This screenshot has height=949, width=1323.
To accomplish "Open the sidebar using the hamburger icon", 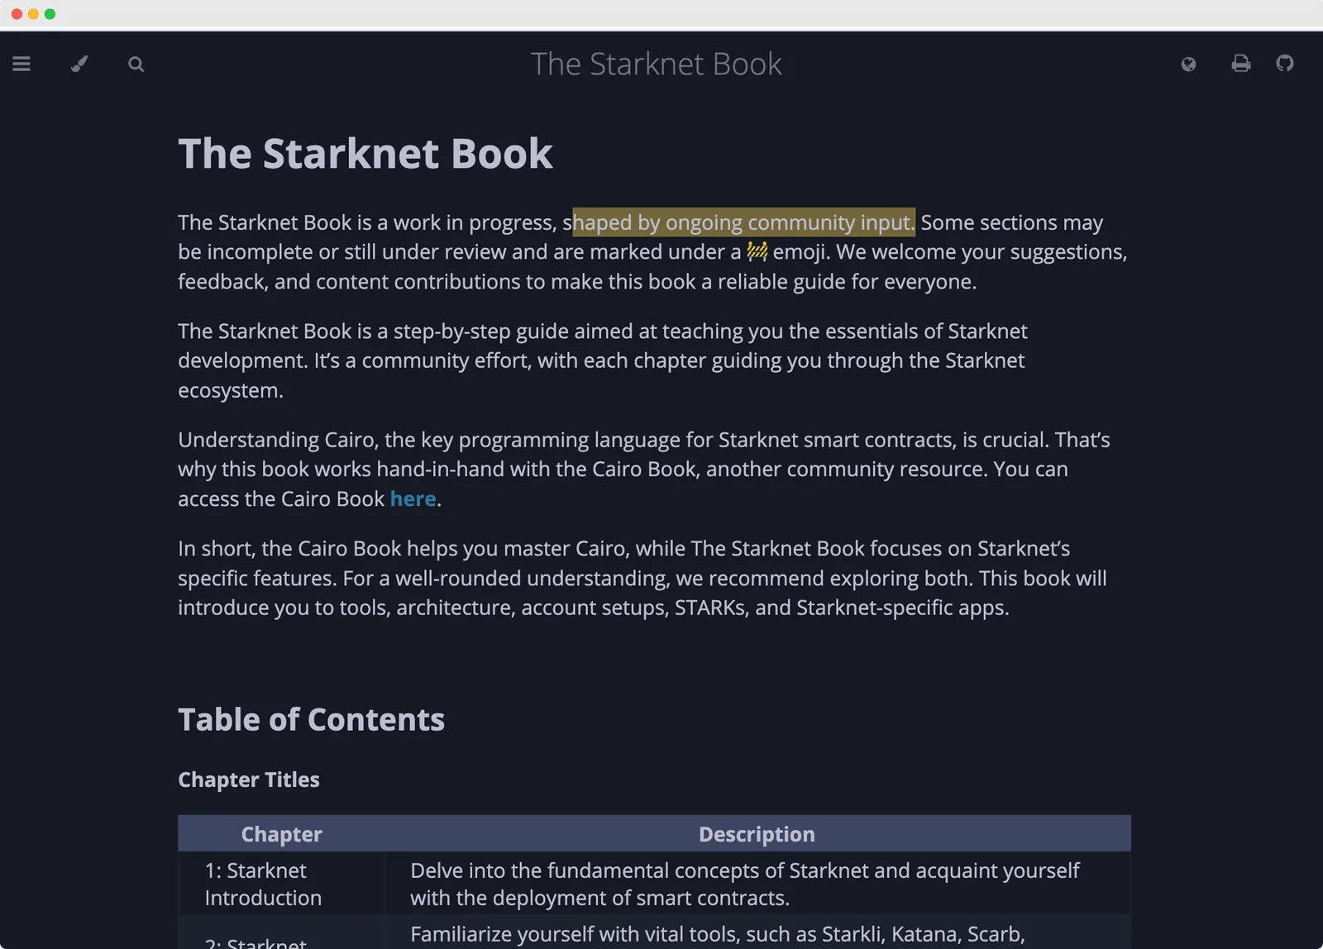I will point(21,64).
